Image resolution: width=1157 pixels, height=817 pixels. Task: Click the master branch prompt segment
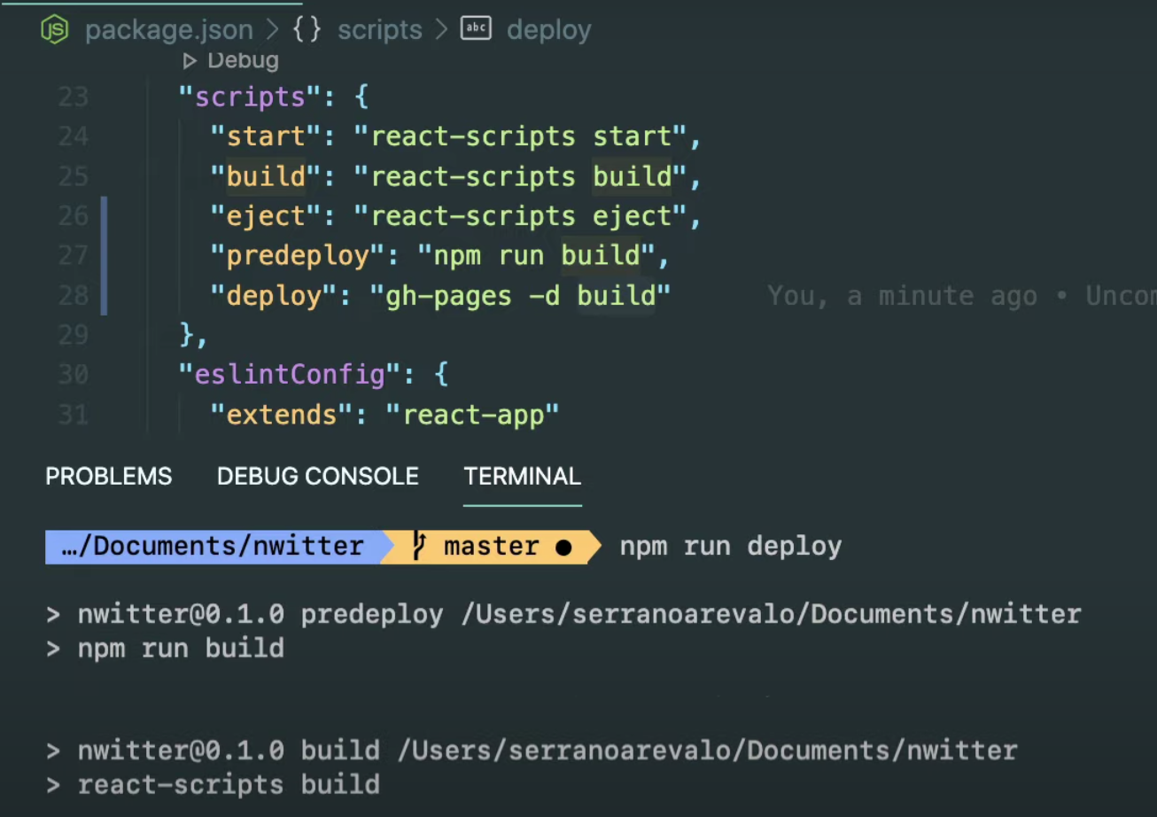click(492, 547)
